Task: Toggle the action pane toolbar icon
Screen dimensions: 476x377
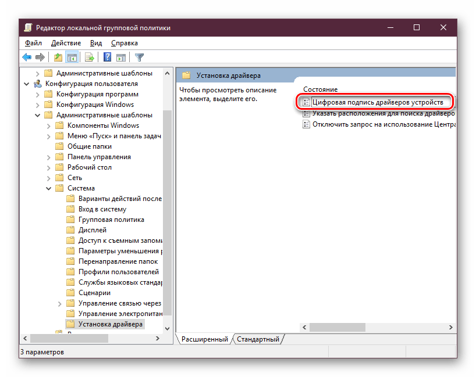Action: pyautogui.click(x=121, y=57)
